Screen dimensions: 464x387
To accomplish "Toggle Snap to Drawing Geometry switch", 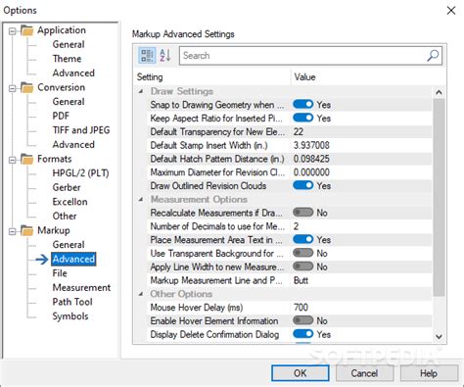I will [302, 105].
